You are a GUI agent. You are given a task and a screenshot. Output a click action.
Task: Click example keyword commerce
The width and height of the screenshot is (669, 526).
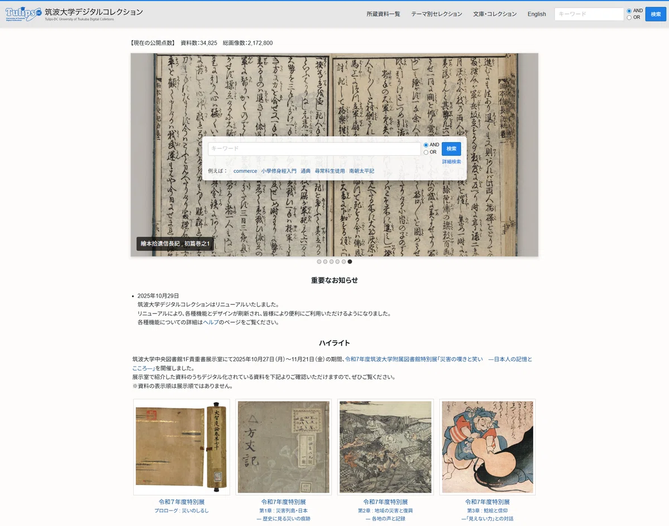pos(245,171)
